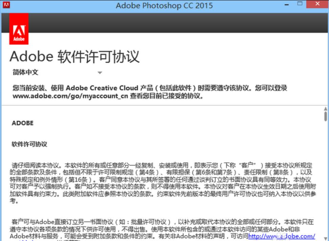This screenshot has height=241, width=329.
Task: Click the "ADOBE" heading in license text
Action: 23,123
